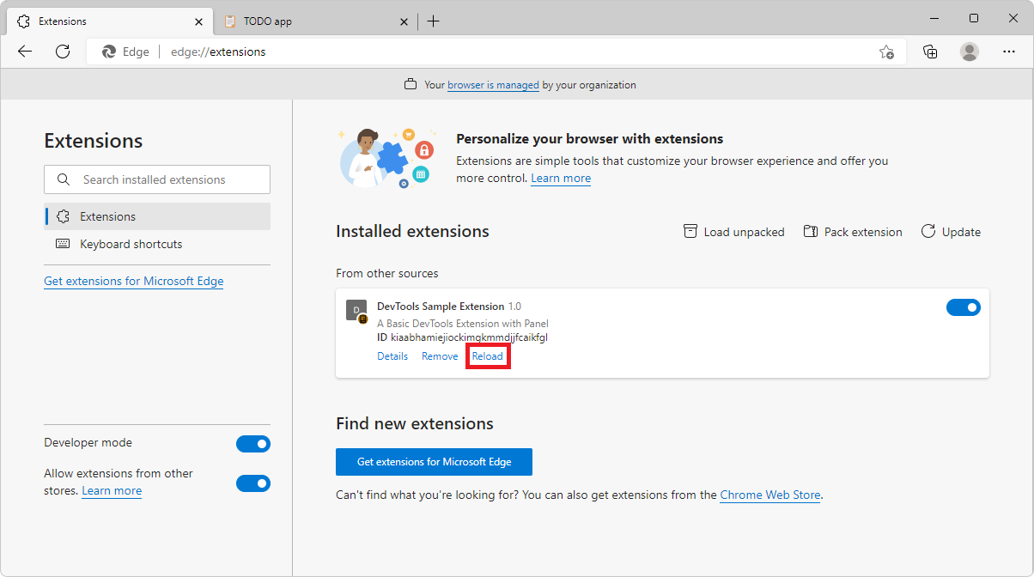Open Collections from the toolbar
Image resolution: width=1034 pixels, height=577 pixels.
click(x=930, y=52)
